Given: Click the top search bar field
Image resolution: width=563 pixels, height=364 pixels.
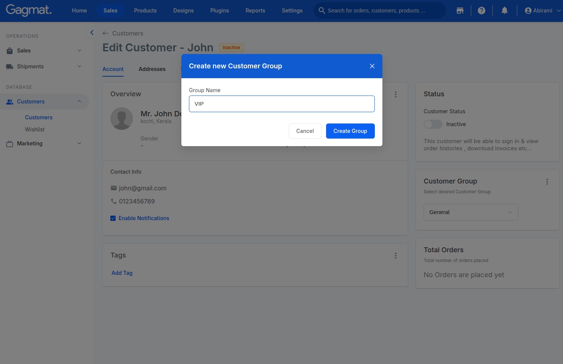Looking at the screenshot, I should [x=380, y=11].
